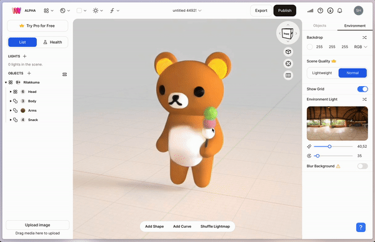Viewport: 375px width, 242px height.
Task: Expand the Head group
Action: 11,92
